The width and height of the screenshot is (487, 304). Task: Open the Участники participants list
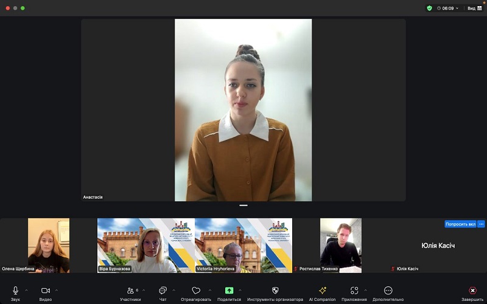point(130,291)
